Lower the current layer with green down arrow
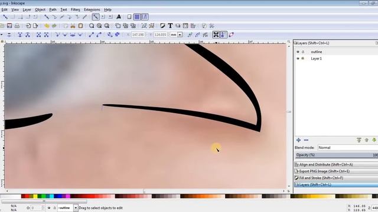Screen dimensions: 378x212 click(374, 140)
